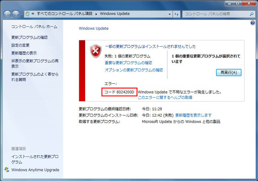This screenshot has height=181, width=258.
Task: Minimize the Windows Update window
Action: coord(230,3)
